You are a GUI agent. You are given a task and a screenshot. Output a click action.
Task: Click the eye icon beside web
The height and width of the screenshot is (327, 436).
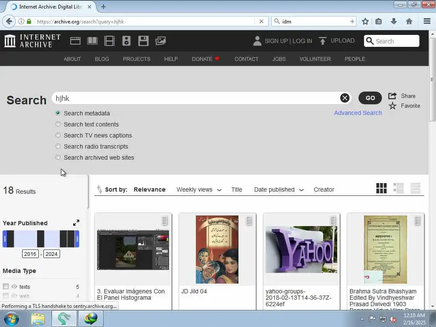tap(14, 296)
